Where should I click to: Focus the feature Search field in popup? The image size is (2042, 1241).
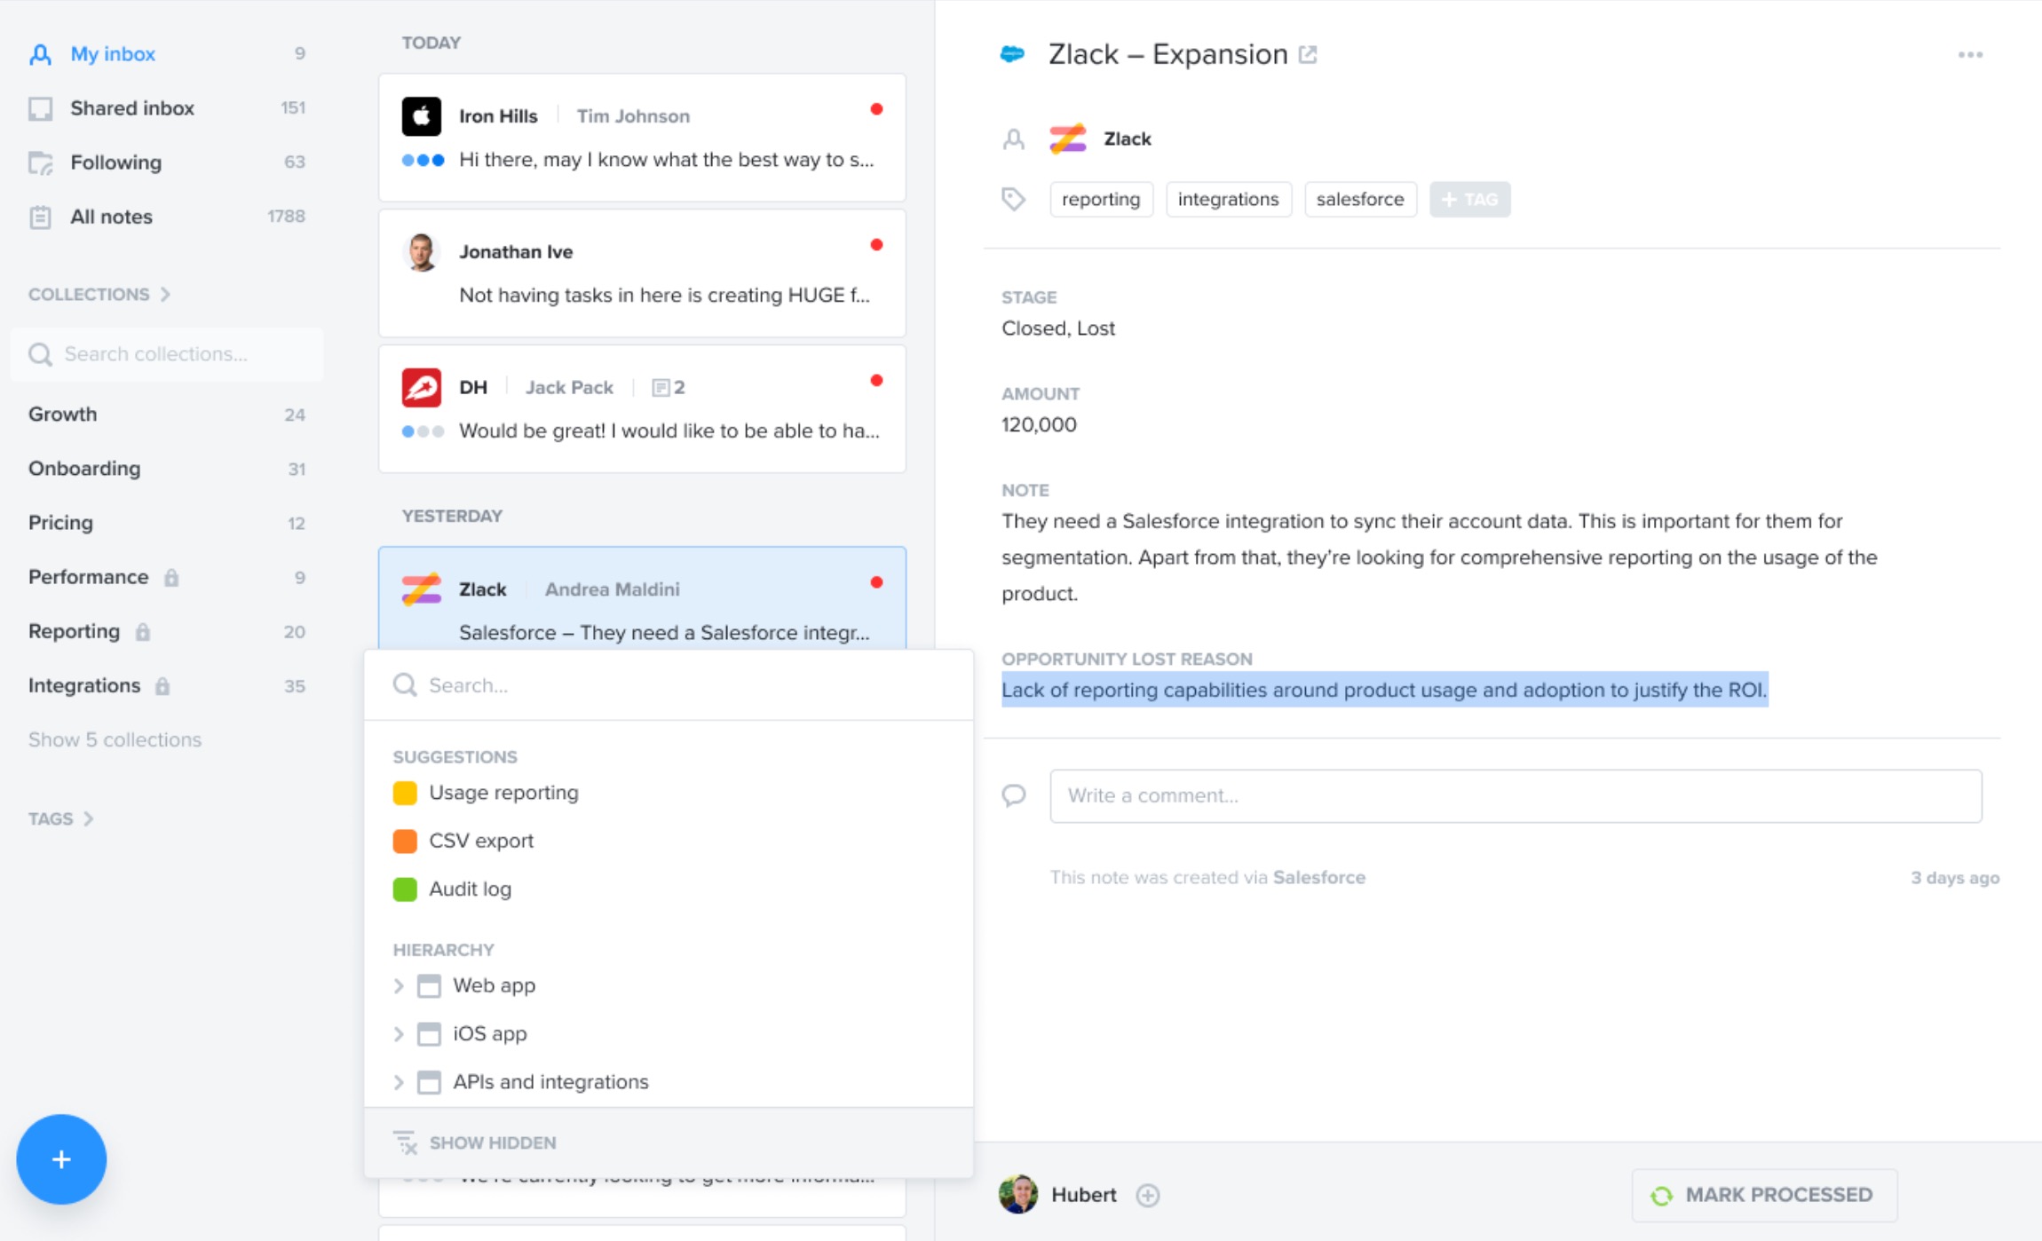click(669, 685)
